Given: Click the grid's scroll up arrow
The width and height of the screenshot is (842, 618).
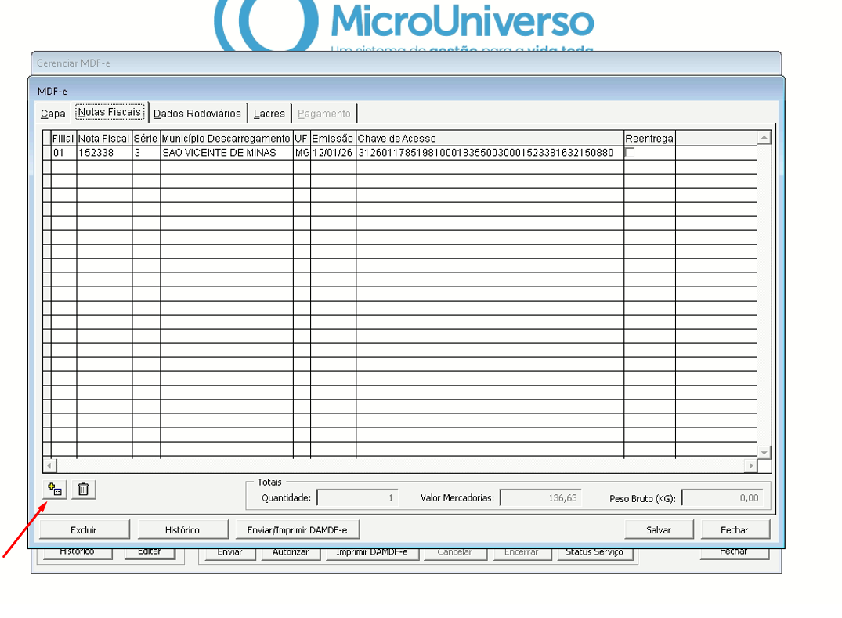Looking at the screenshot, I should point(764,138).
